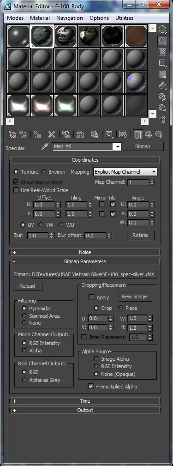Screen dimensions: 173x466
Task: Enable Use Real-World Scale checkbox
Action: coord(16,190)
